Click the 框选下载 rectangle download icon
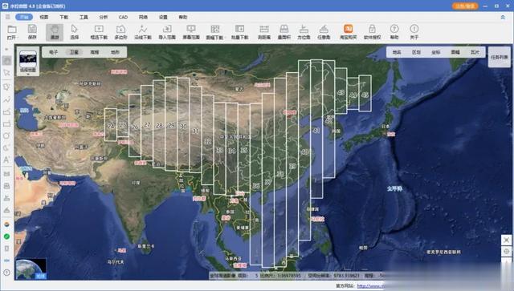The height and width of the screenshot is (291, 514). (x=99, y=32)
